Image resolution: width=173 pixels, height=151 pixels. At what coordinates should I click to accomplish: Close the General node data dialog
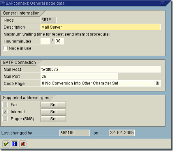[x=163, y=3]
